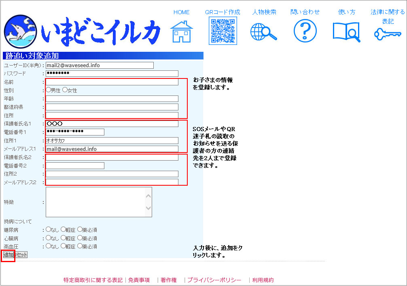Open the 法律に関する表記 menu link
The width and height of the screenshot is (407, 286).
point(388,17)
